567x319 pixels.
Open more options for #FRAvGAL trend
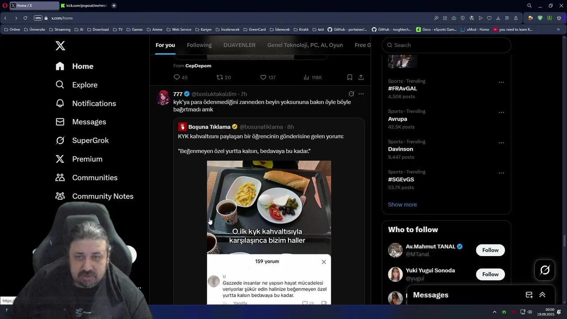click(501, 82)
